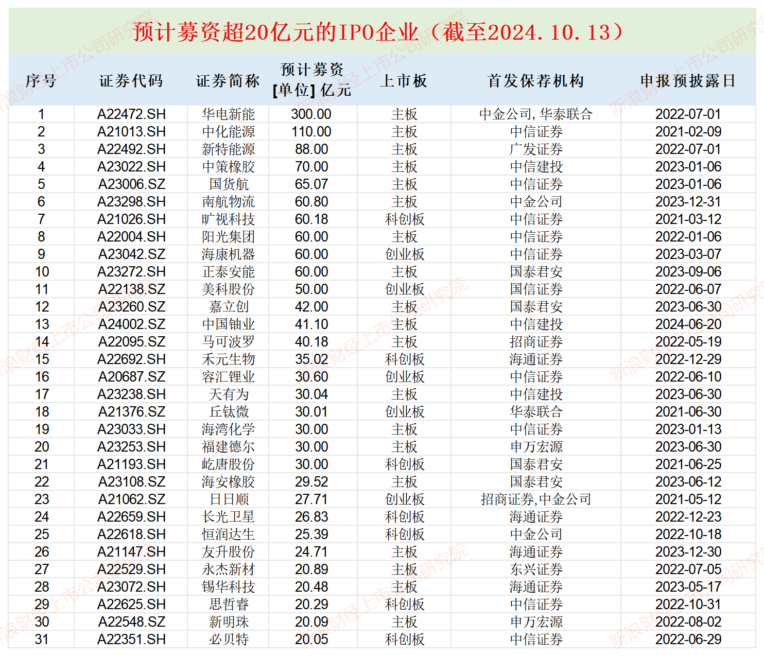Click the 申报预披露日 column header
This screenshot has width=764, height=656.
[x=689, y=81]
